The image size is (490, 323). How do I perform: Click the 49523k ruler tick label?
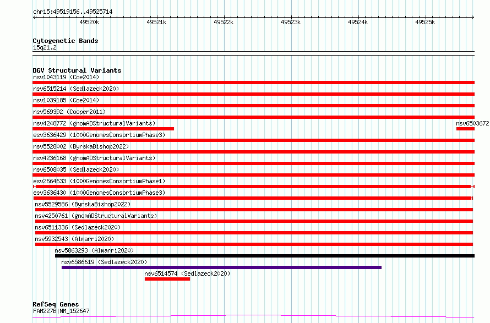pos(291,22)
